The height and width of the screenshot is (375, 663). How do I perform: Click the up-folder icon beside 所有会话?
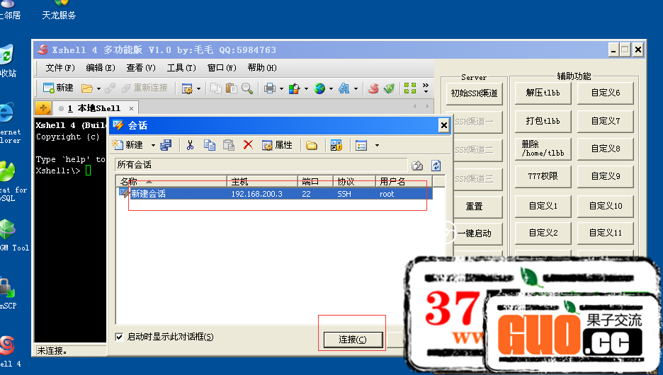click(417, 165)
